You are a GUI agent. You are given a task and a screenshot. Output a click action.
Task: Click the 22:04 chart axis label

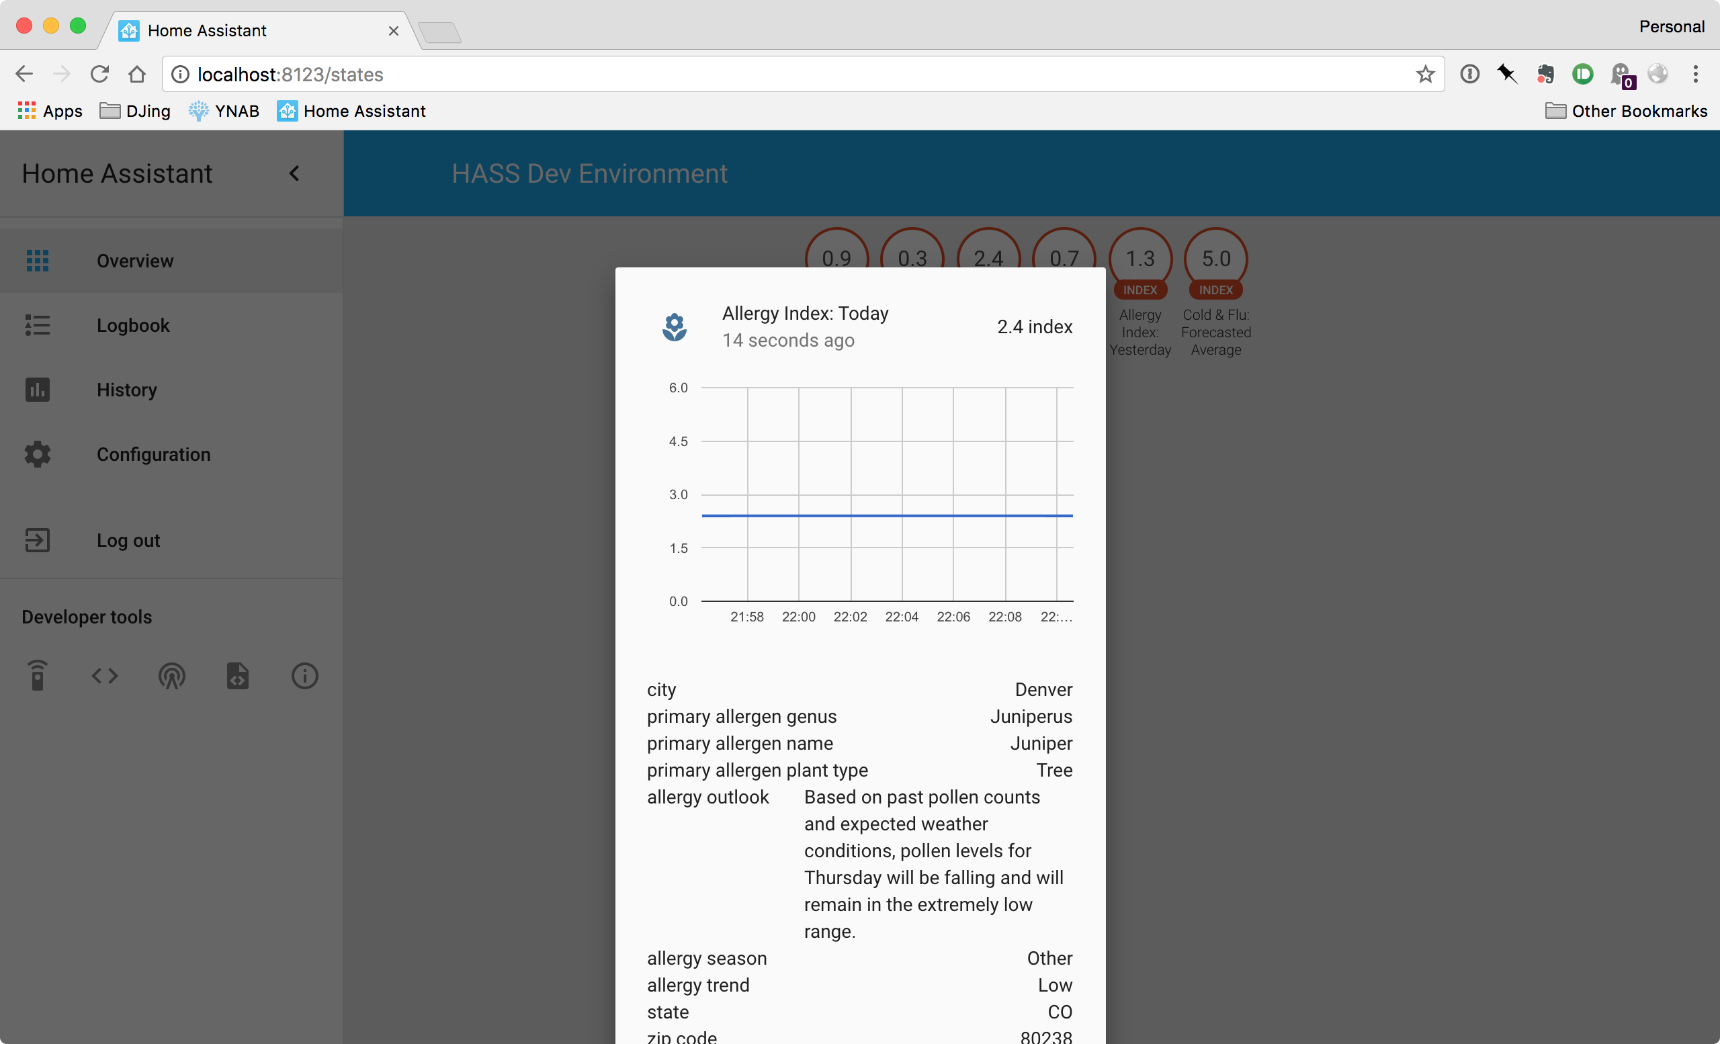tap(902, 617)
